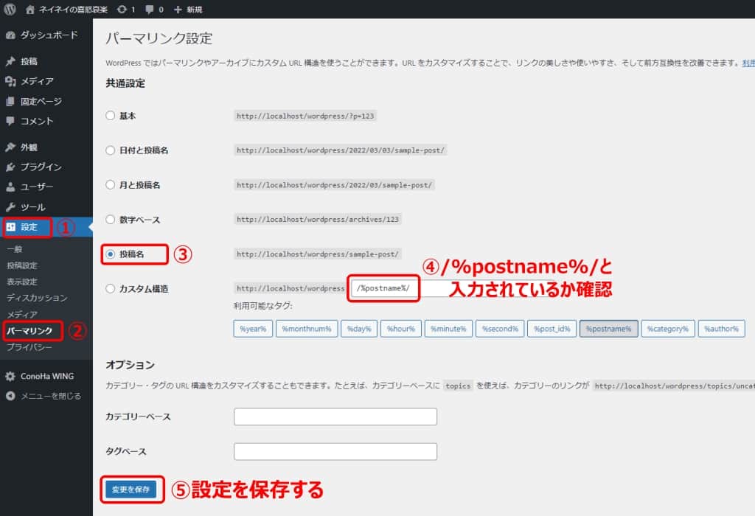The height and width of the screenshot is (516, 755).
Task: Open 投稿設定 submenu item
Action: 21,265
